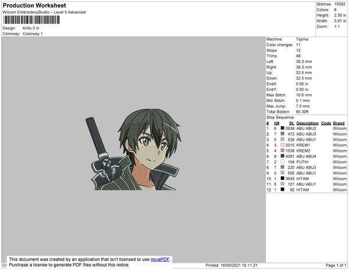Click the Stitches value '15593'
The width and height of the screenshot is (349, 270).
click(x=340, y=4)
